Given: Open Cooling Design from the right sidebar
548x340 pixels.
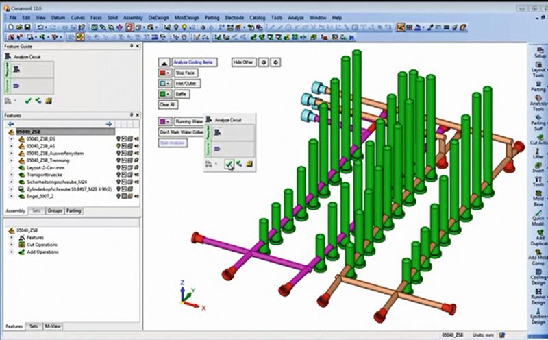Looking at the screenshot, I should (x=538, y=276).
